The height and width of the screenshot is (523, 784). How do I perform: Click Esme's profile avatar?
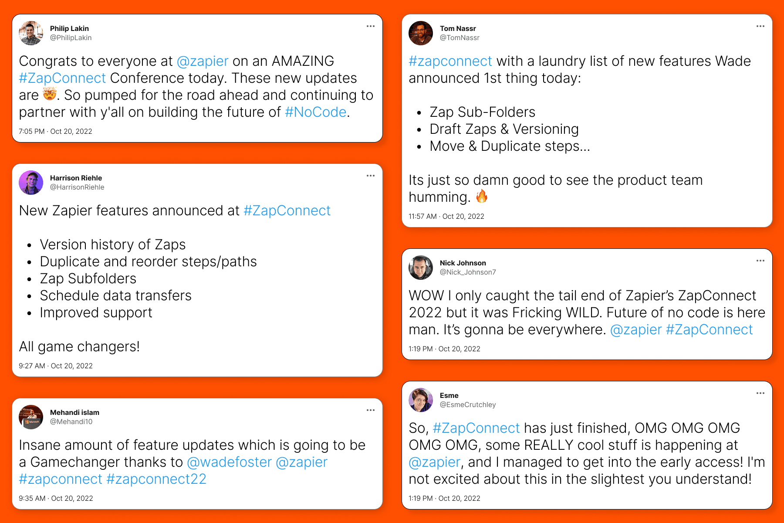[x=421, y=400]
